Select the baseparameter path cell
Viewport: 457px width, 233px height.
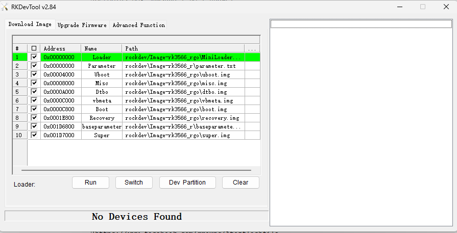point(183,126)
